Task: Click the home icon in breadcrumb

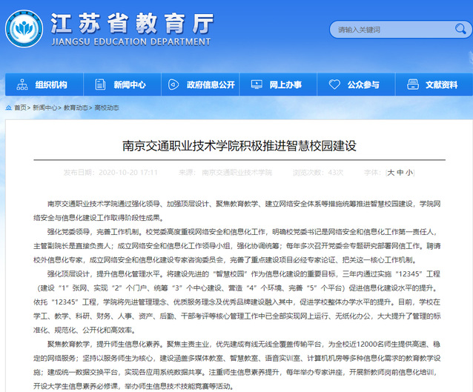Action: pyautogui.click(x=7, y=108)
